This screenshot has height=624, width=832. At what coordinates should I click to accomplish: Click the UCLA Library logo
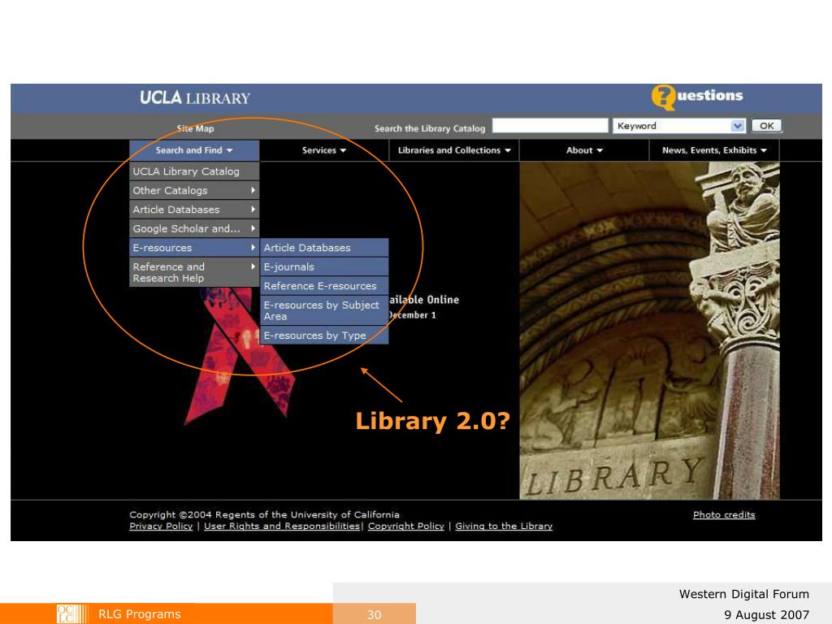point(195,97)
